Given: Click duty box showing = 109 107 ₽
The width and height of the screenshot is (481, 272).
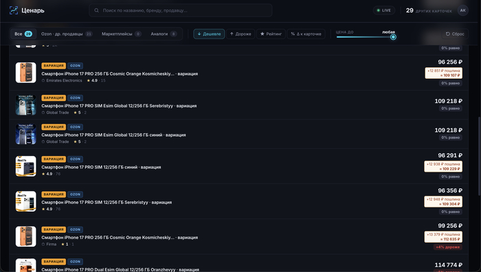Looking at the screenshot, I should 444,73.
